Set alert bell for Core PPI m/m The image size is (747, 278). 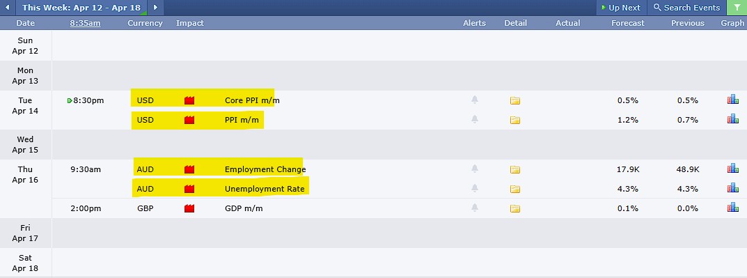[x=475, y=100]
